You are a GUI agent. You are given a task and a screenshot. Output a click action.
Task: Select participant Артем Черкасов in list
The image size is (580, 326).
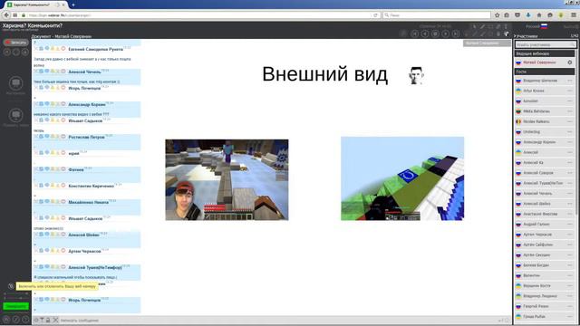click(x=545, y=235)
